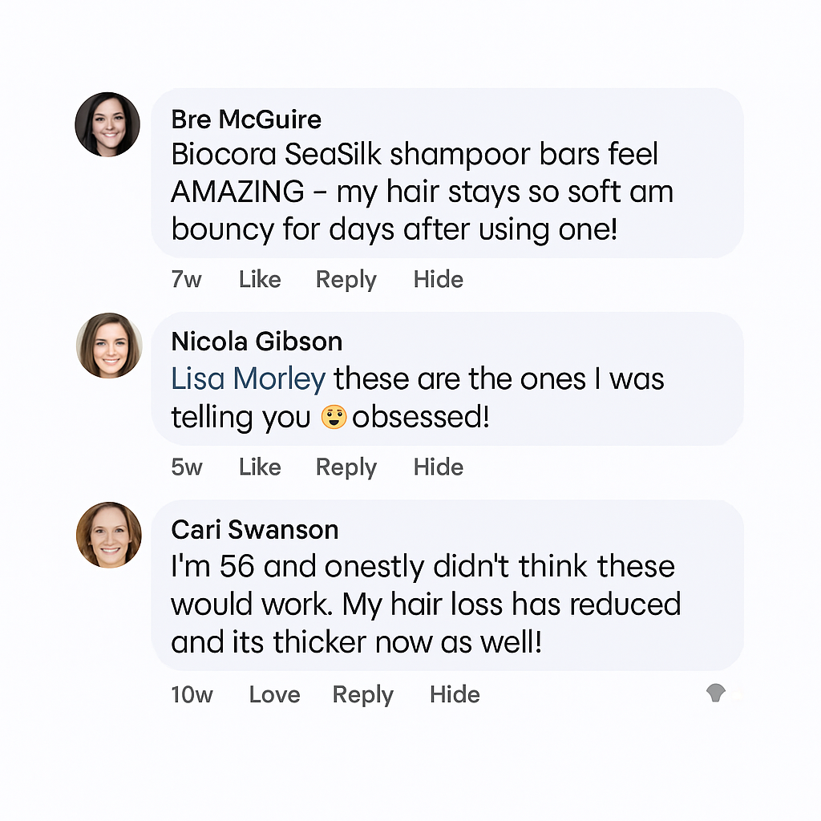821x821 pixels.
Task: Reply to Bre McGuire's comment
Action: [x=346, y=279]
